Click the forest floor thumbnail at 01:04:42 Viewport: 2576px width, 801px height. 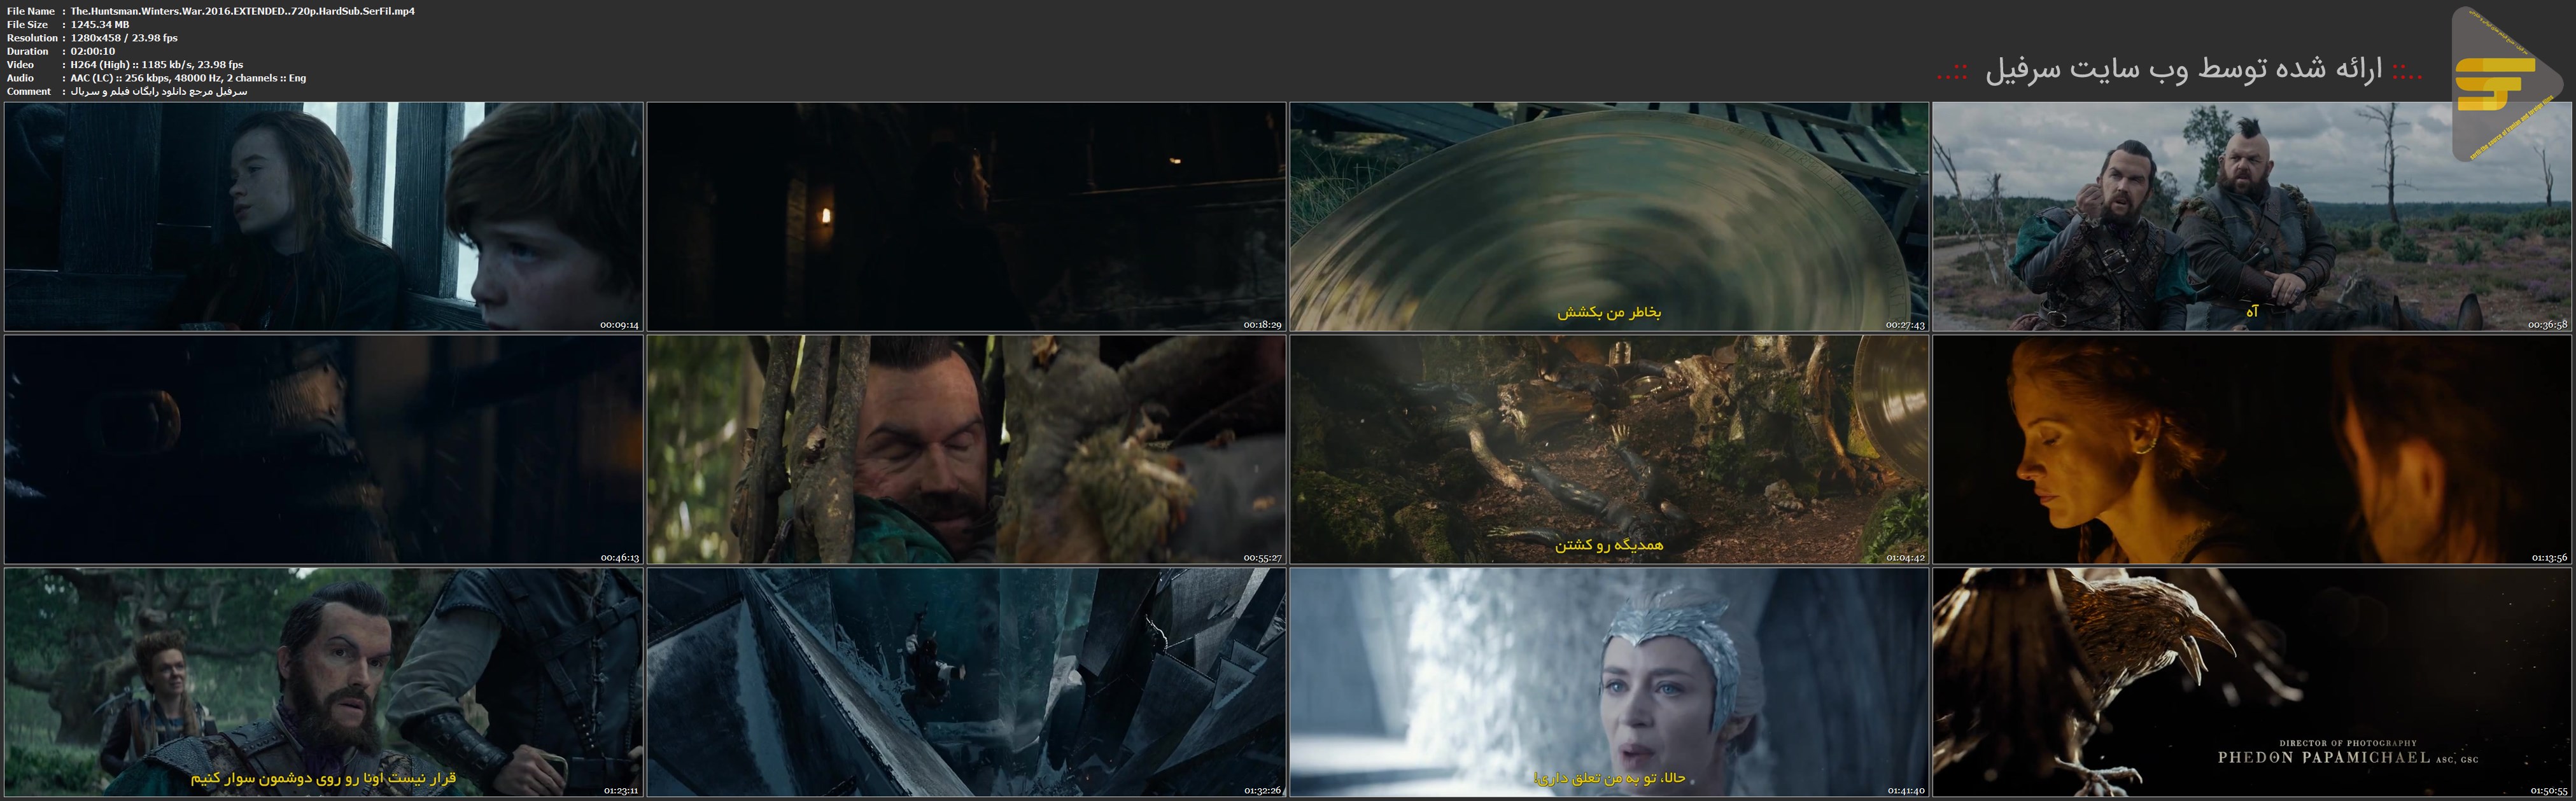1609,449
